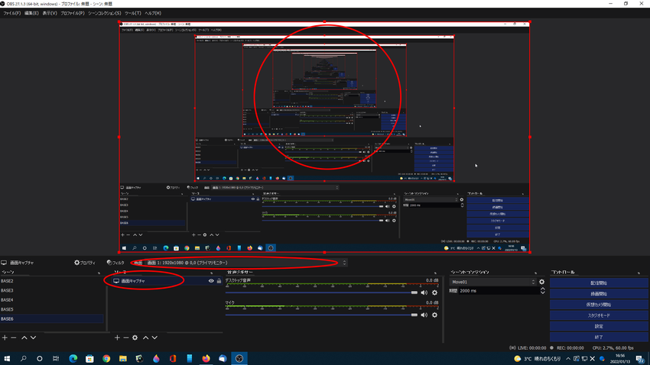Image resolution: width=650 pixels, height=365 pixels.
Task: Toggle visibility eye of 画面キャプチャ source
Action: [x=211, y=281]
